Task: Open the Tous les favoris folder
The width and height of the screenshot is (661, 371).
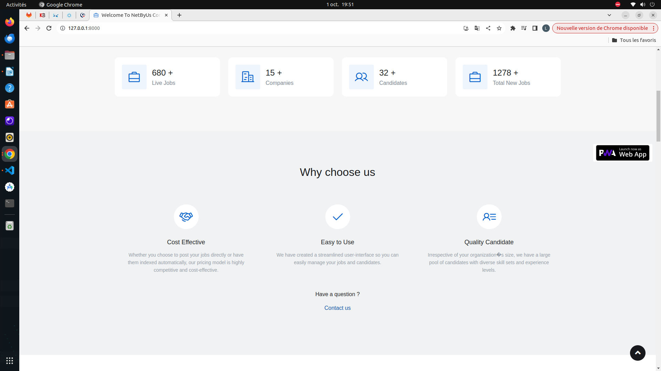Action: [634, 40]
